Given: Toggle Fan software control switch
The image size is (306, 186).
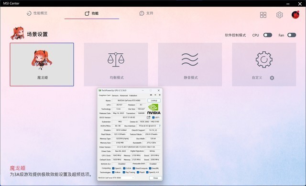Looking at the screenshot, I should 292,35.
